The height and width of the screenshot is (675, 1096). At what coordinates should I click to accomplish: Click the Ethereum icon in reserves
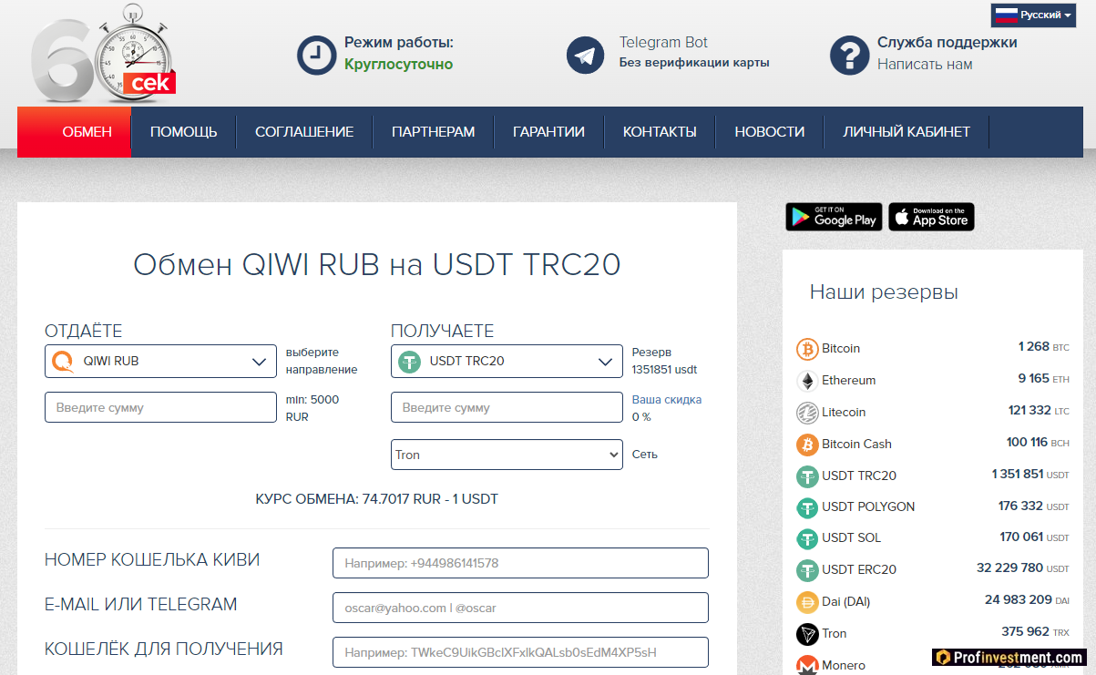[807, 381]
